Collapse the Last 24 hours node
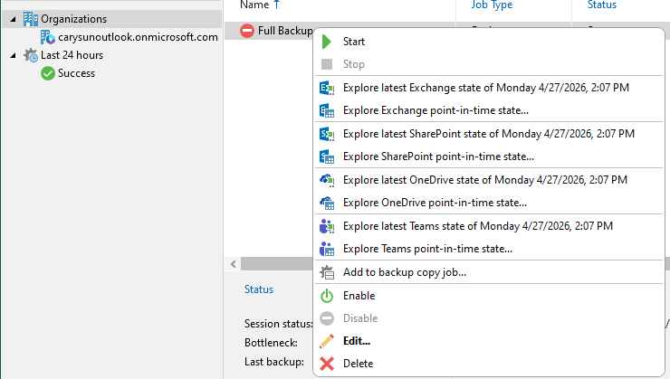 (13, 55)
